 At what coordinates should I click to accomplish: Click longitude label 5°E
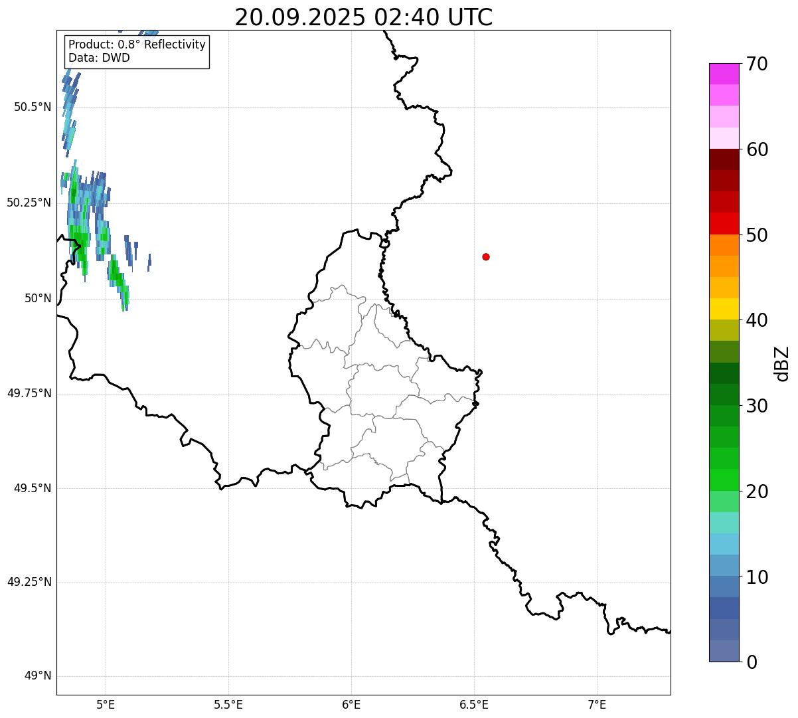point(106,705)
